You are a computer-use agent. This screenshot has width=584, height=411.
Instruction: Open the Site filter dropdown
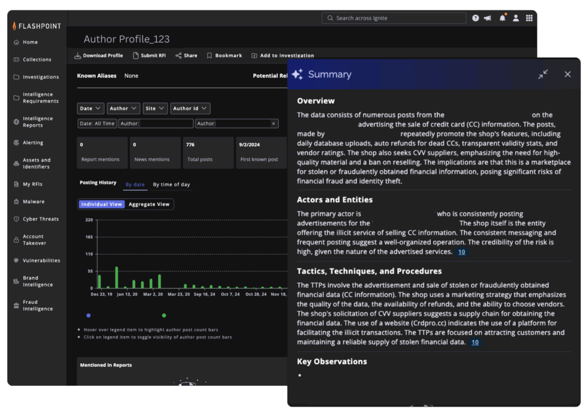155,108
